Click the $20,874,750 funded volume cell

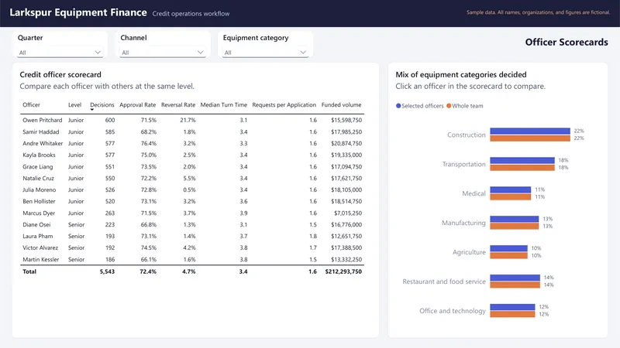tap(346, 143)
